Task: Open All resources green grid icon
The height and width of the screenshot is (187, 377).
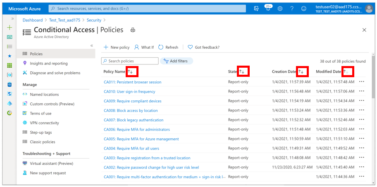Action: coord(10,66)
